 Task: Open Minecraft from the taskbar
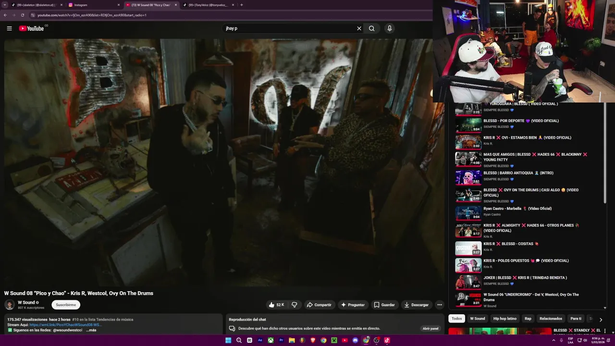[x=334, y=340]
